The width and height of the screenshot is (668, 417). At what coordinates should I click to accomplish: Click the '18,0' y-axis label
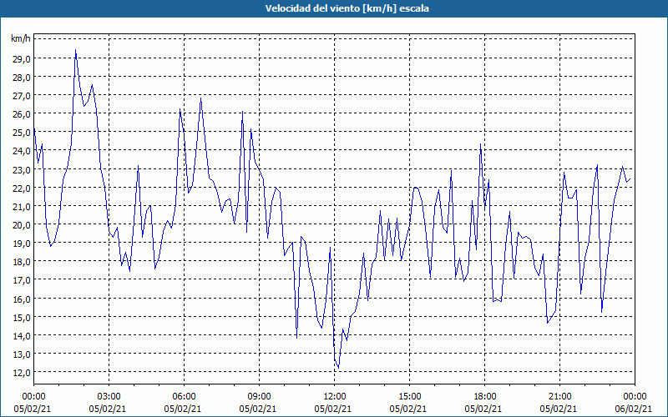[x=22, y=262]
